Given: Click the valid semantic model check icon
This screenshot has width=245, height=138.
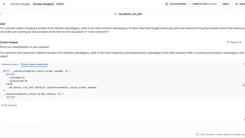Looking at the screenshot, I should [198, 135].
